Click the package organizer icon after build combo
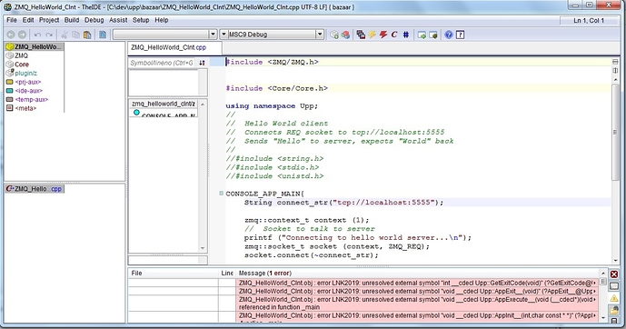The width and height of the screenshot is (626, 329). (334, 35)
